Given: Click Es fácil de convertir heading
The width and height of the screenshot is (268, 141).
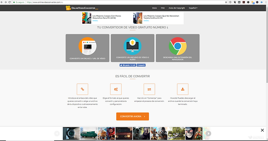Looking at the screenshot, I should (133, 76).
